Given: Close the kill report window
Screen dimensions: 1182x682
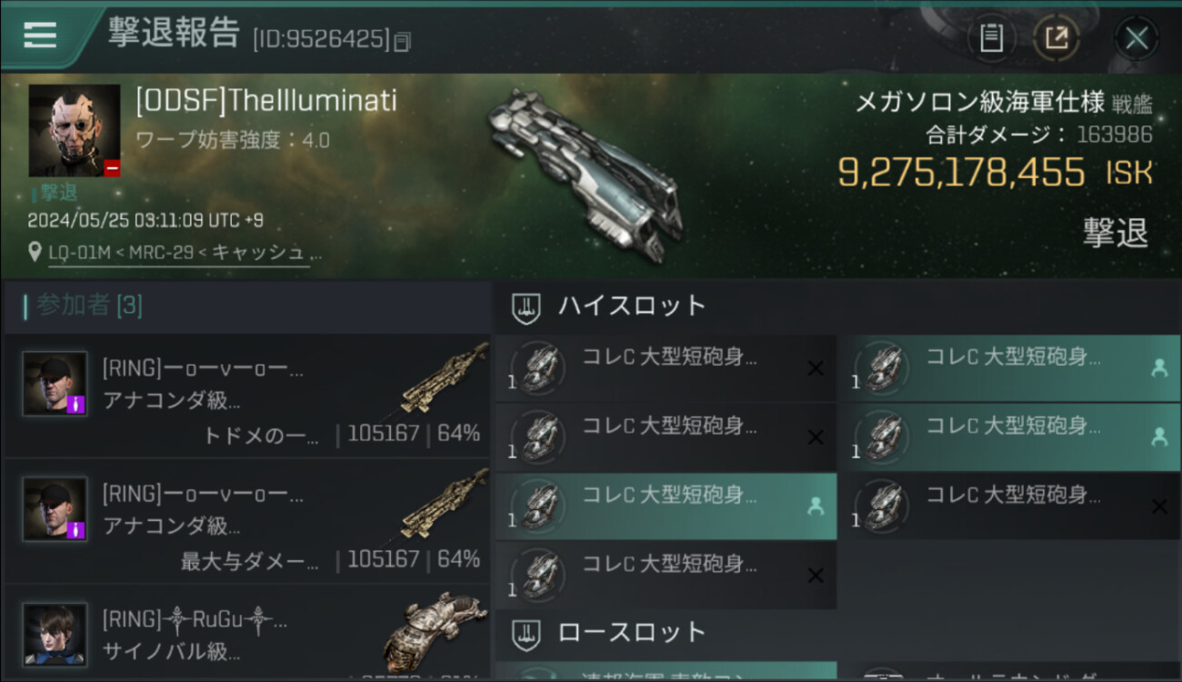Looking at the screenshot, I should click(1137, 37).
